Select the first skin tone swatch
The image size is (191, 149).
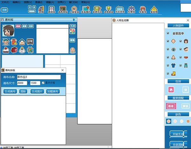169,121
